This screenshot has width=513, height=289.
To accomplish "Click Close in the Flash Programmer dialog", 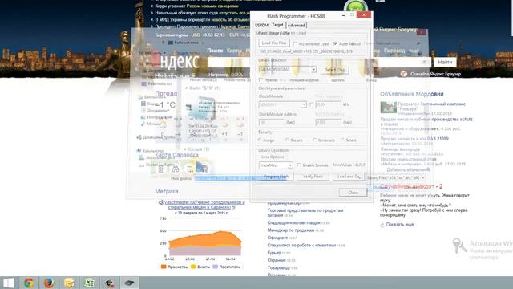I will click(353, 193).
